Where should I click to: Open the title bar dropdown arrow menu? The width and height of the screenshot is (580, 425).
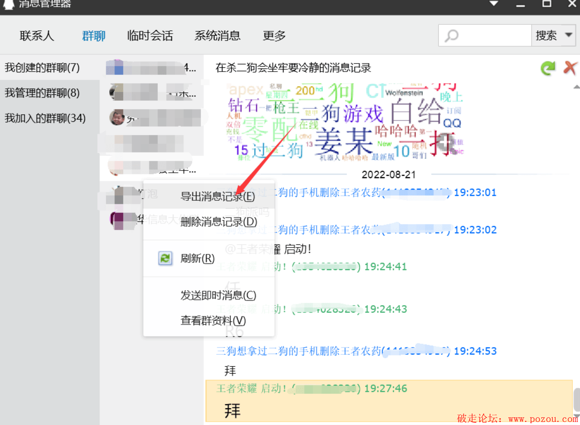tap(494, 3)
